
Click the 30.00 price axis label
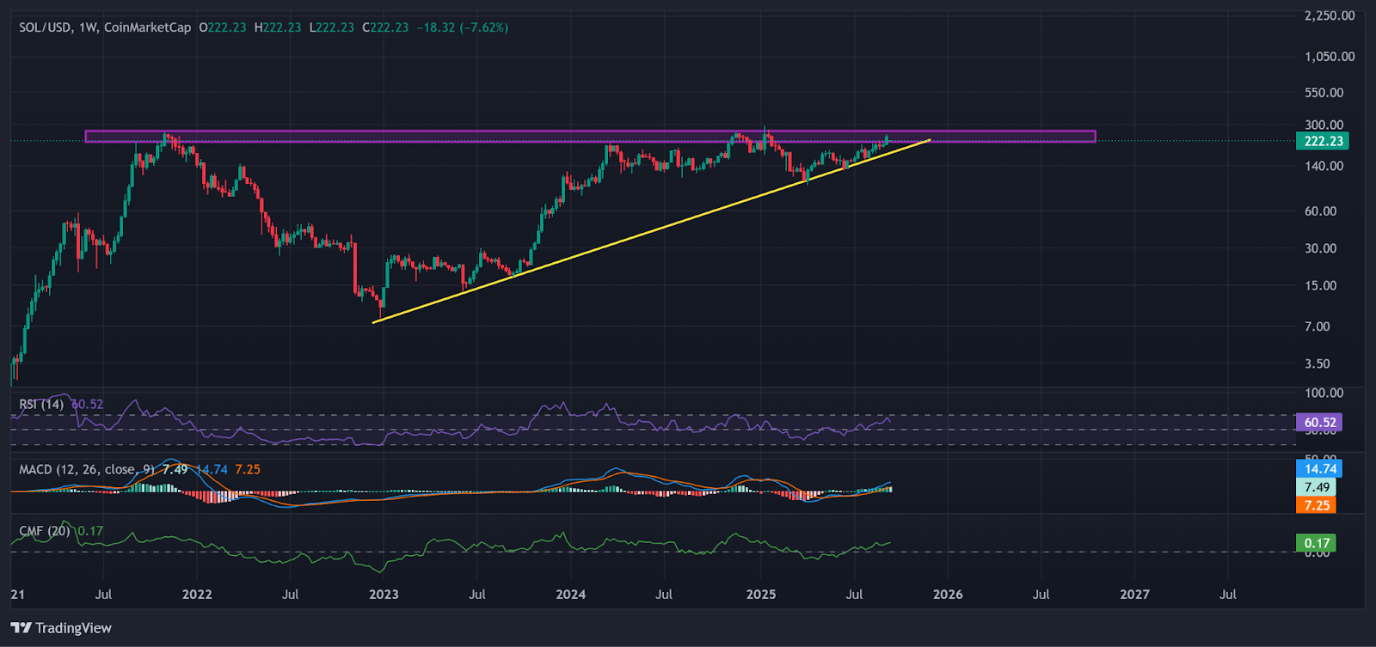point(1320,248)
